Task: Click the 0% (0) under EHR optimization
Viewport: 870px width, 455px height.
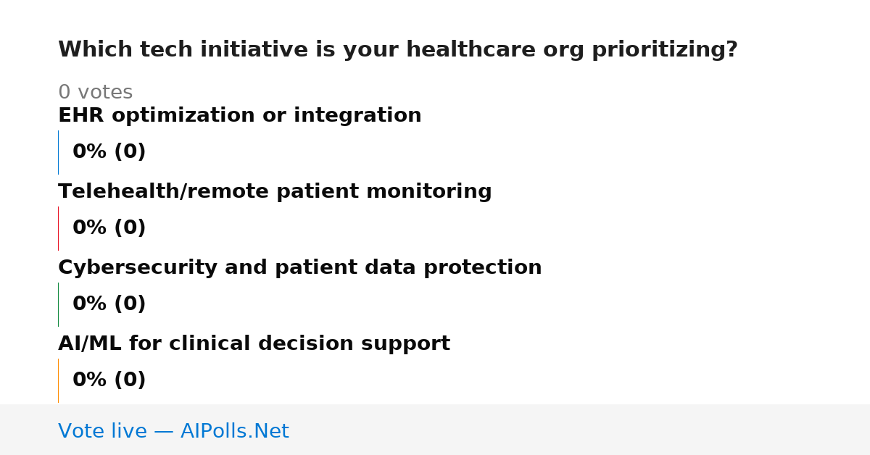Action: [109, 152]
